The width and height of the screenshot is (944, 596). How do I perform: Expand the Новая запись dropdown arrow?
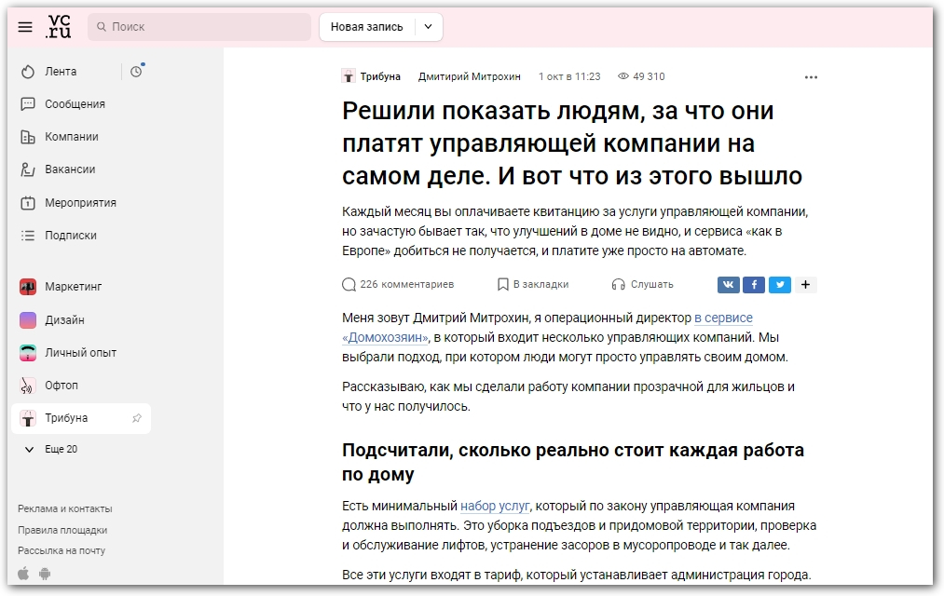click(428, 27)
